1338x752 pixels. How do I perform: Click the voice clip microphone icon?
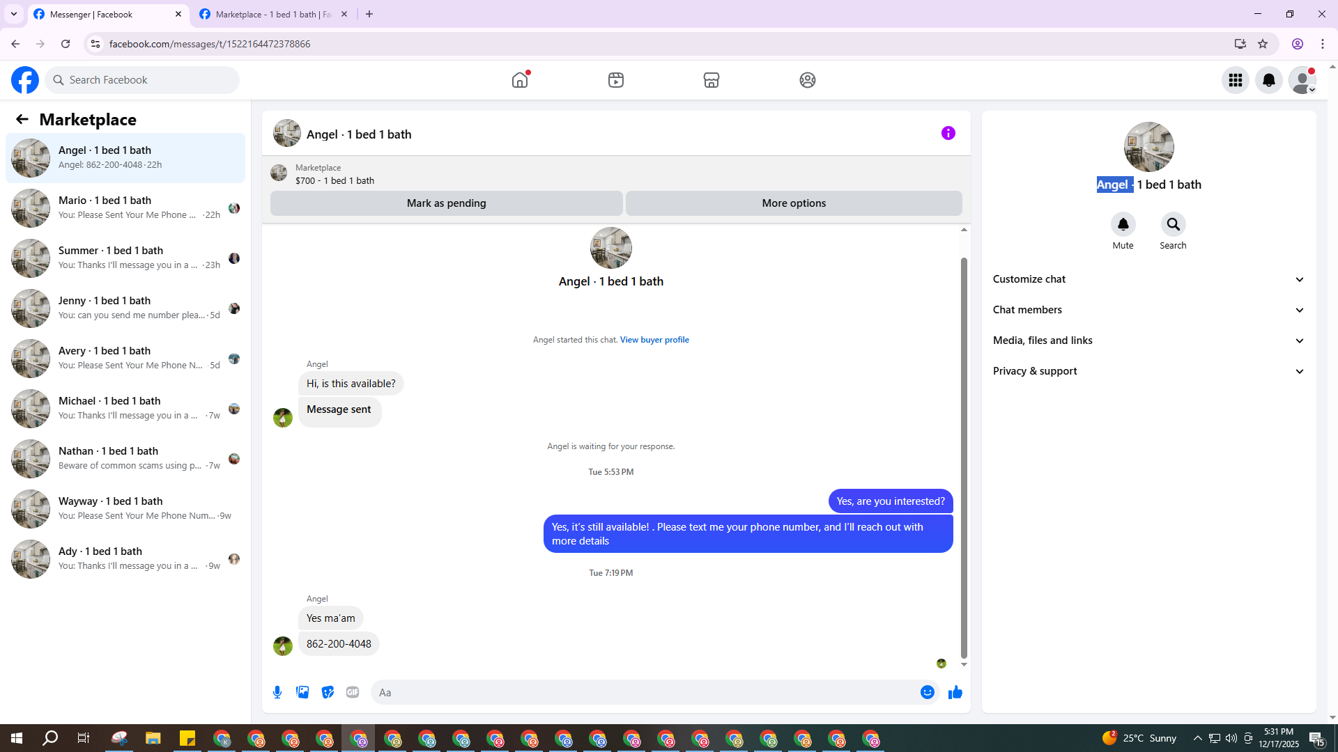click(277, 692)
